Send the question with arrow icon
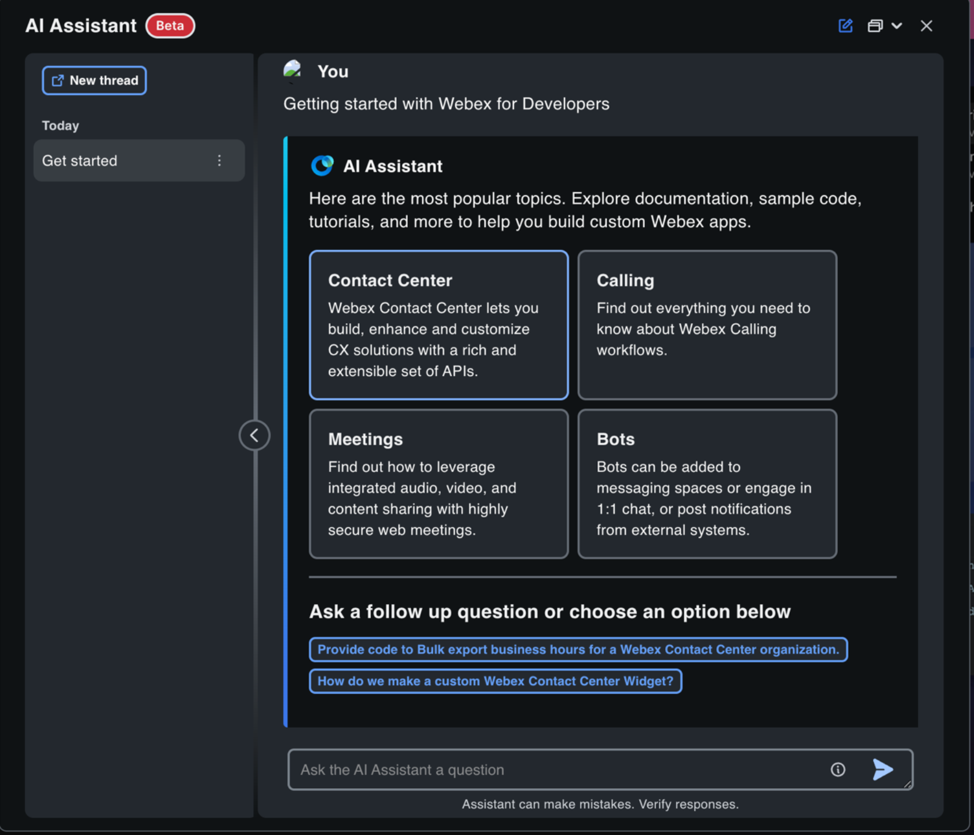 coord(882,770)
